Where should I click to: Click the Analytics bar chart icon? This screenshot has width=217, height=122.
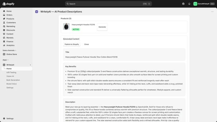click(x=4, y=45)
